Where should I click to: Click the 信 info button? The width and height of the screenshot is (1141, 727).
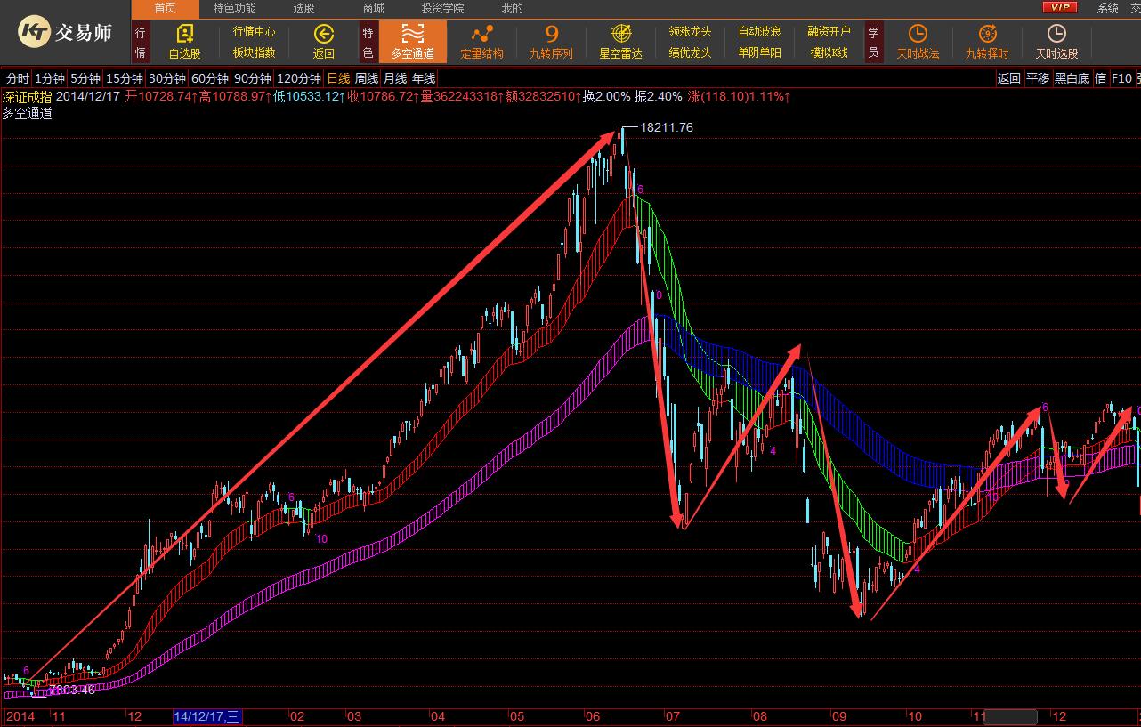pos(1100,78)
